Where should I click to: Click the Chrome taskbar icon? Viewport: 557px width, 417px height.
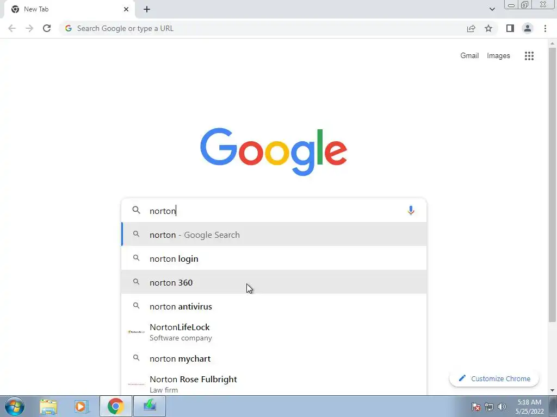pos(115,406)
